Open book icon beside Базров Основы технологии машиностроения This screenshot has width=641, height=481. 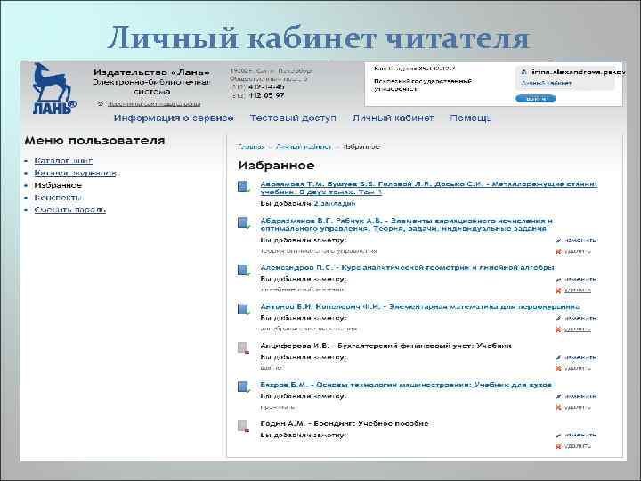pyautogui.click(x=244, y=387)
